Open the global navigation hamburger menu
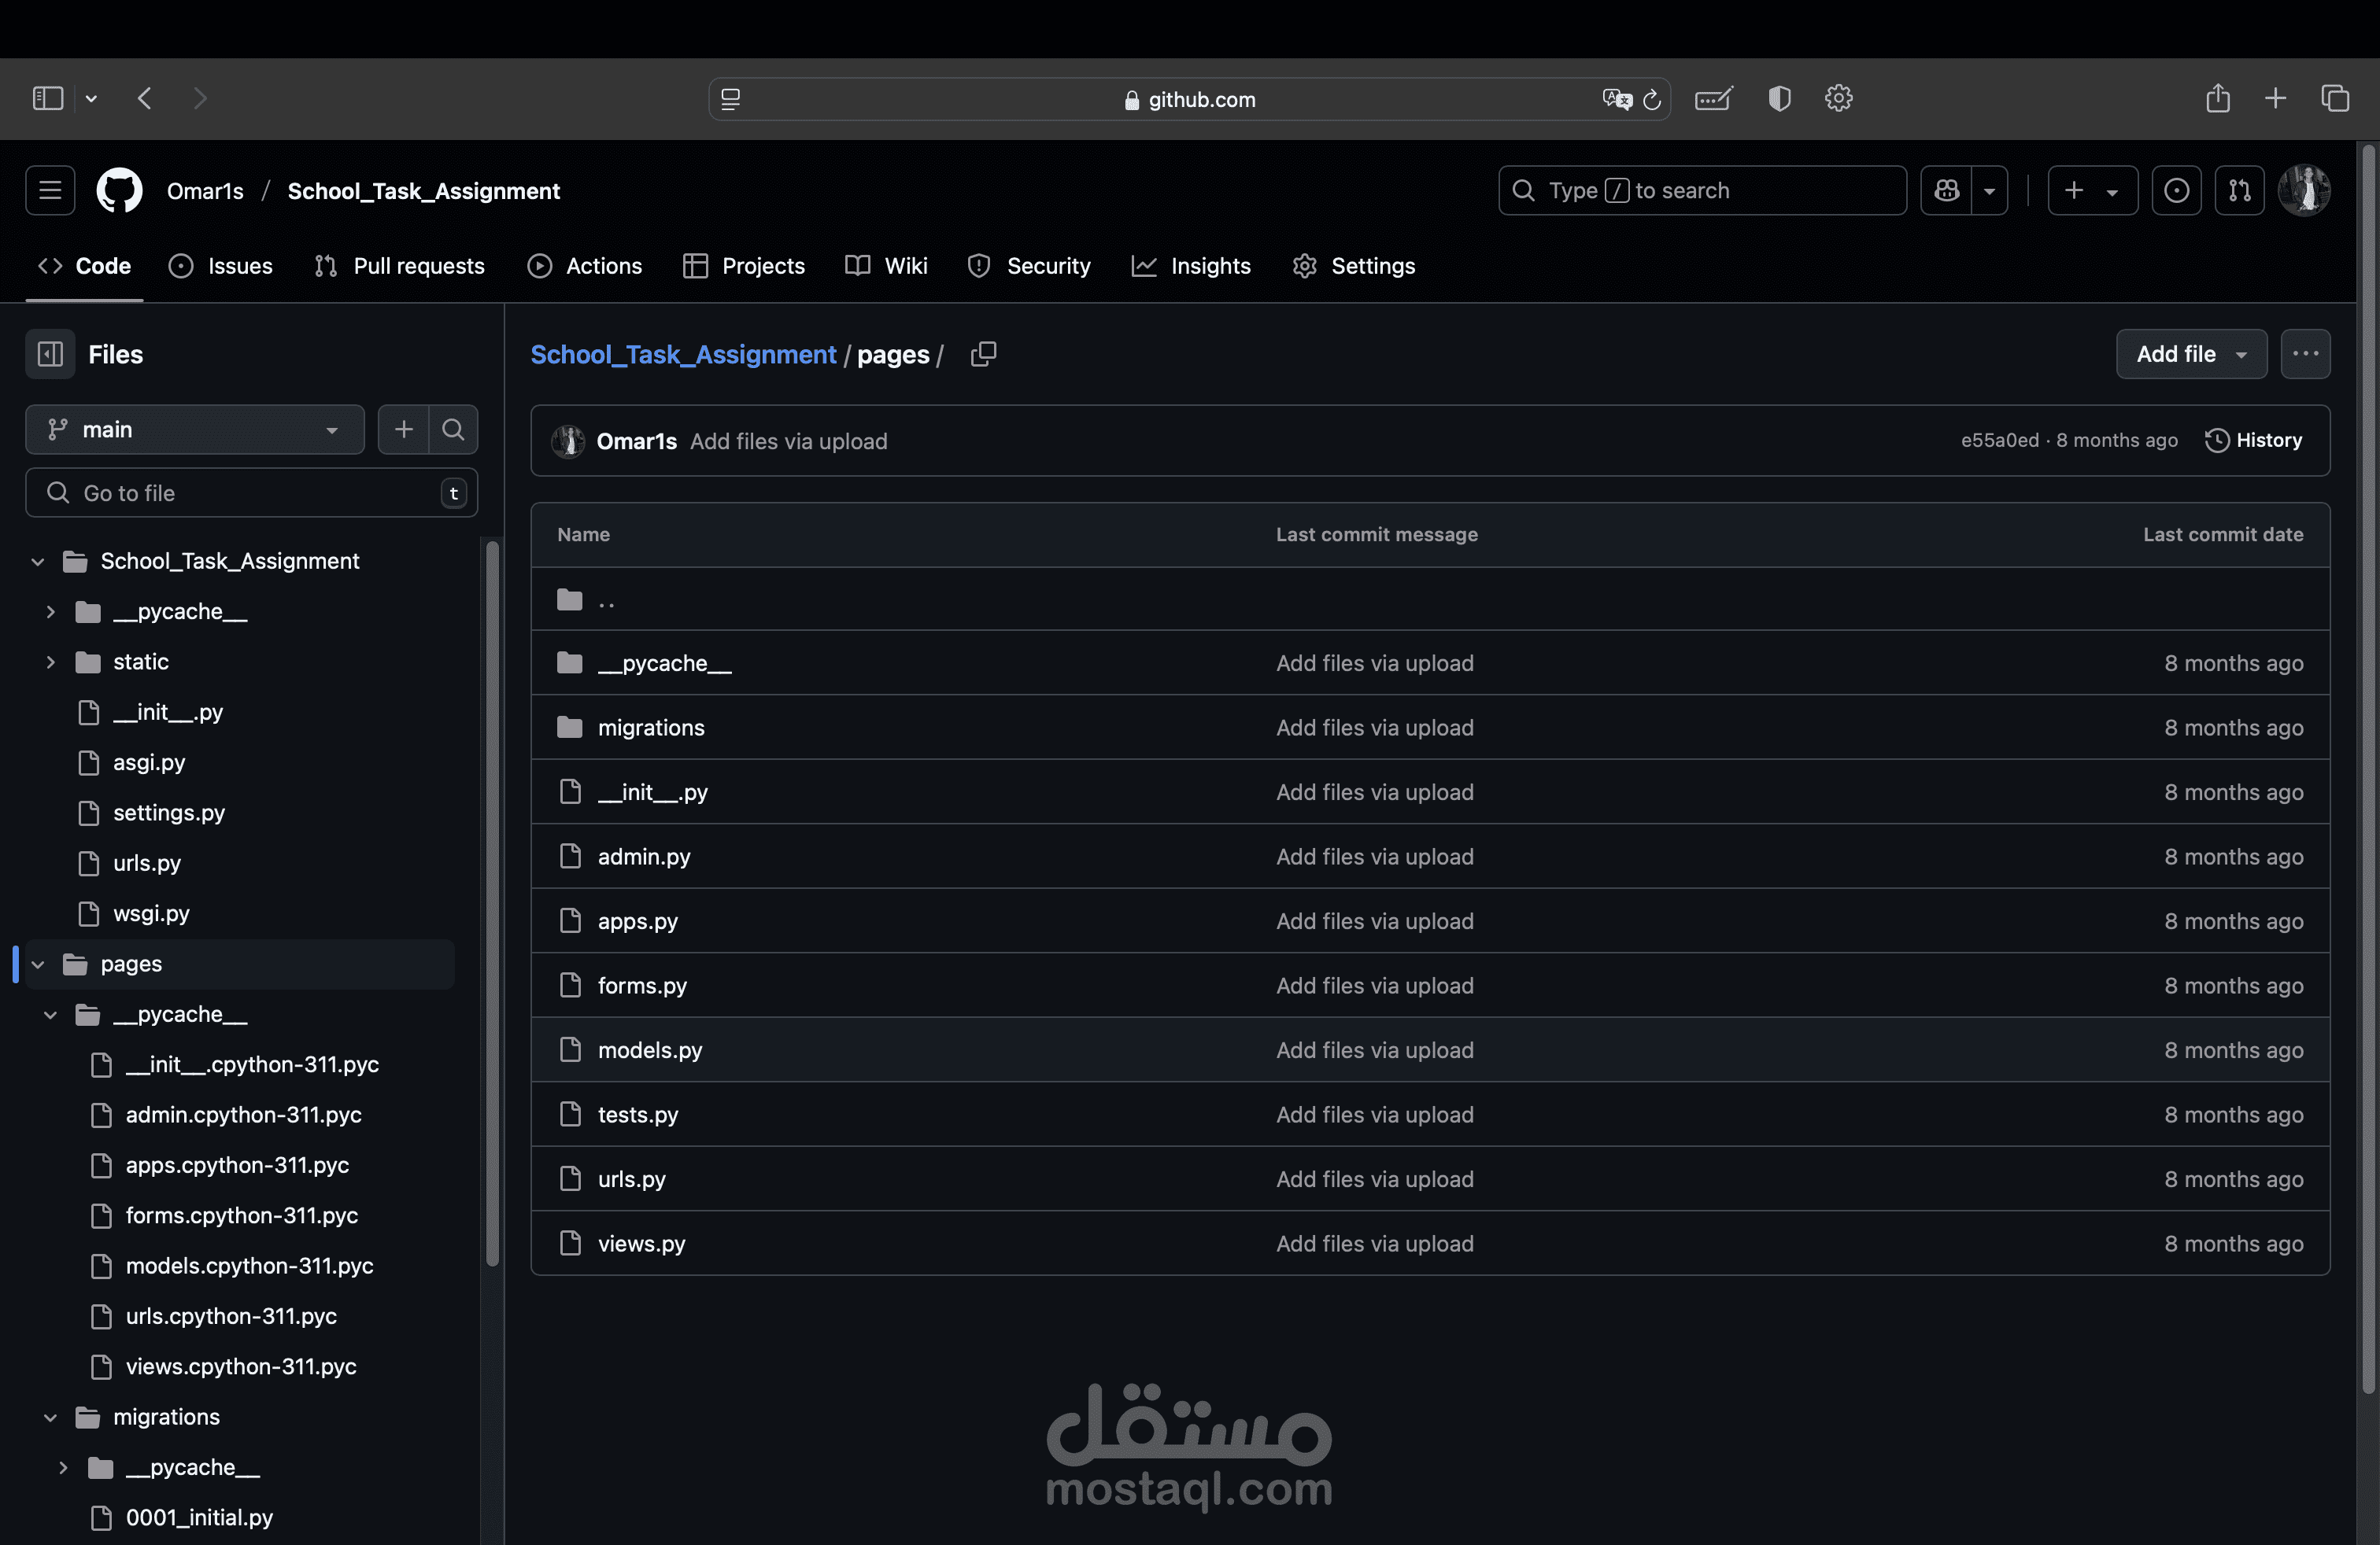2380x1545 pixels. 50,190
